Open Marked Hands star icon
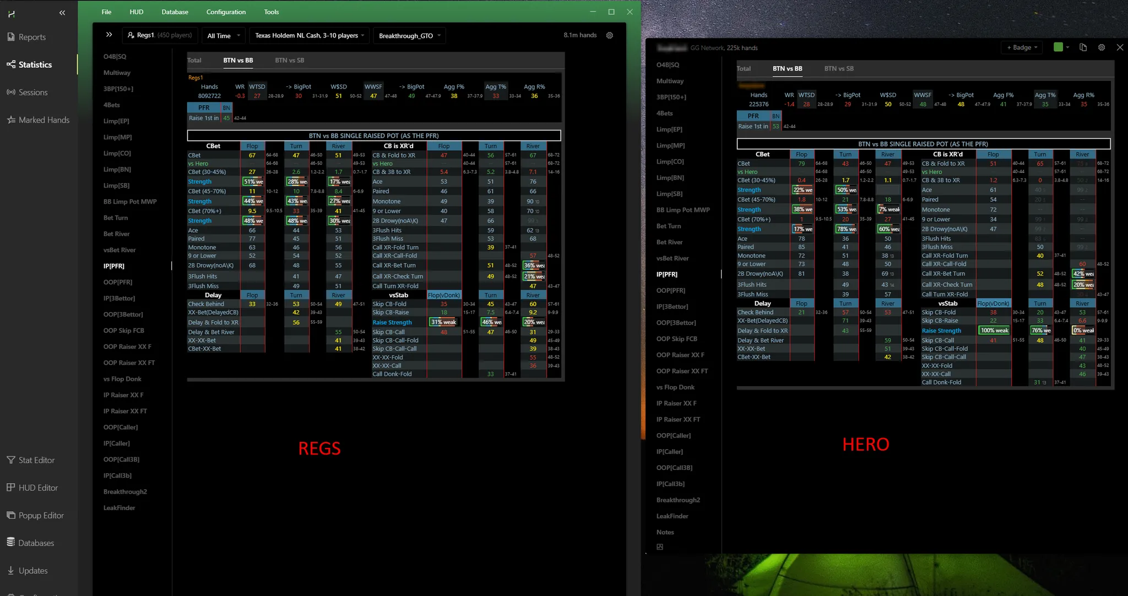 click(x=11, y=119)
